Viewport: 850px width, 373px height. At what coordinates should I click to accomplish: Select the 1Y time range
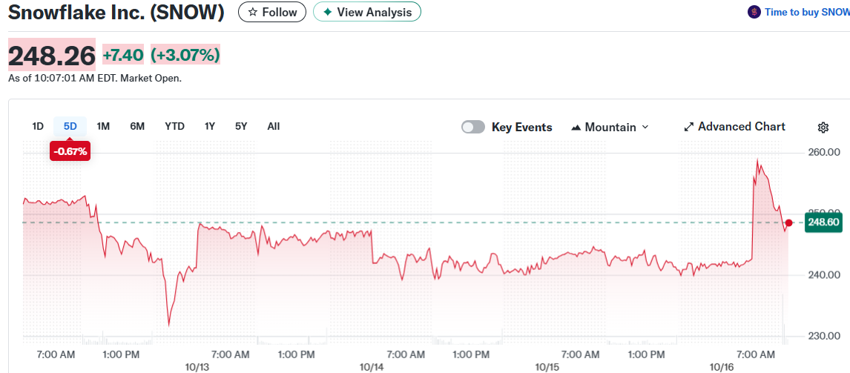210,126
